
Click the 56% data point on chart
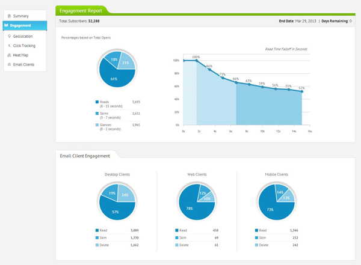(276, 89)
